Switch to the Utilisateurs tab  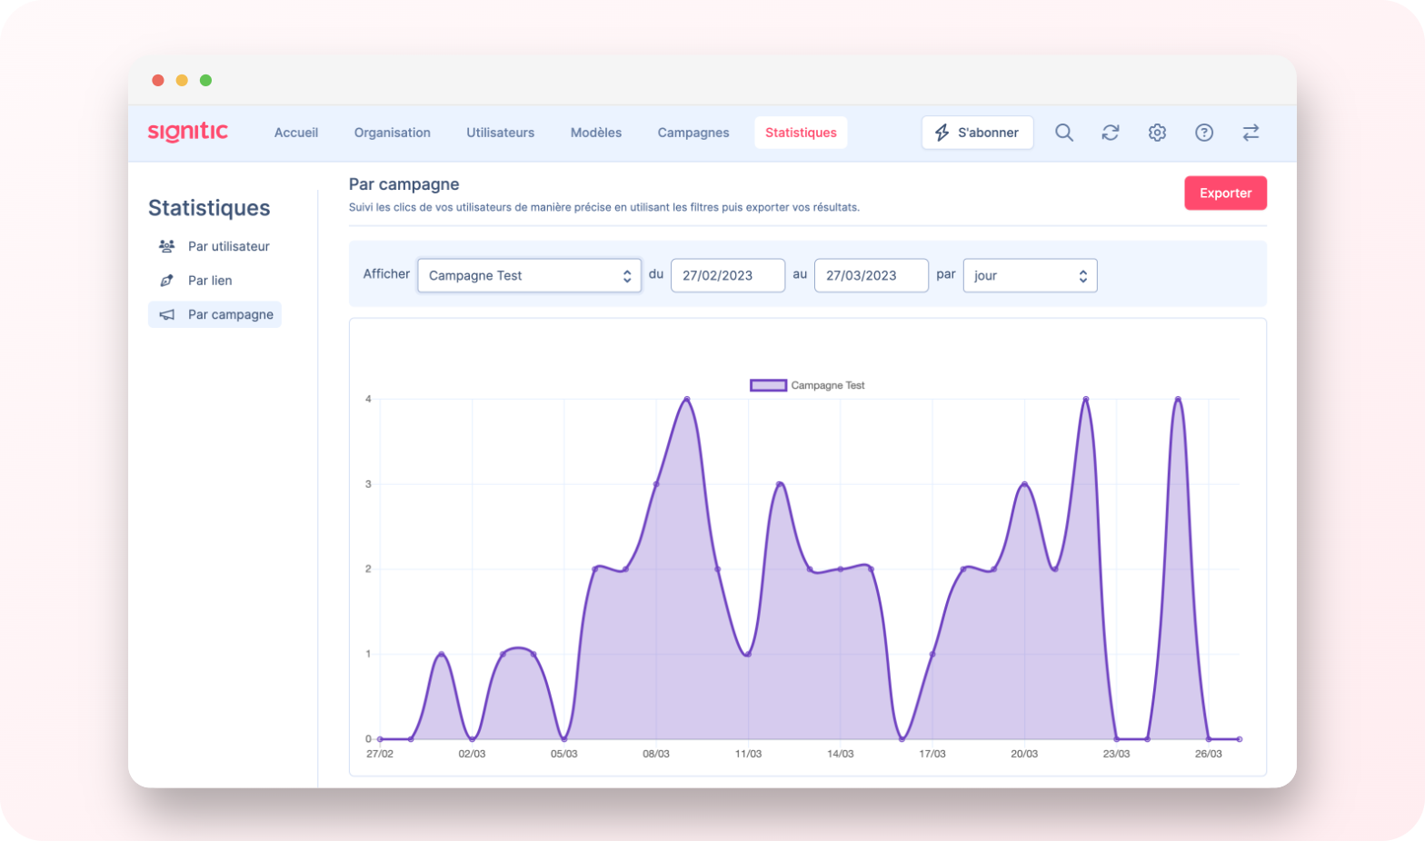tap(501, 133)
